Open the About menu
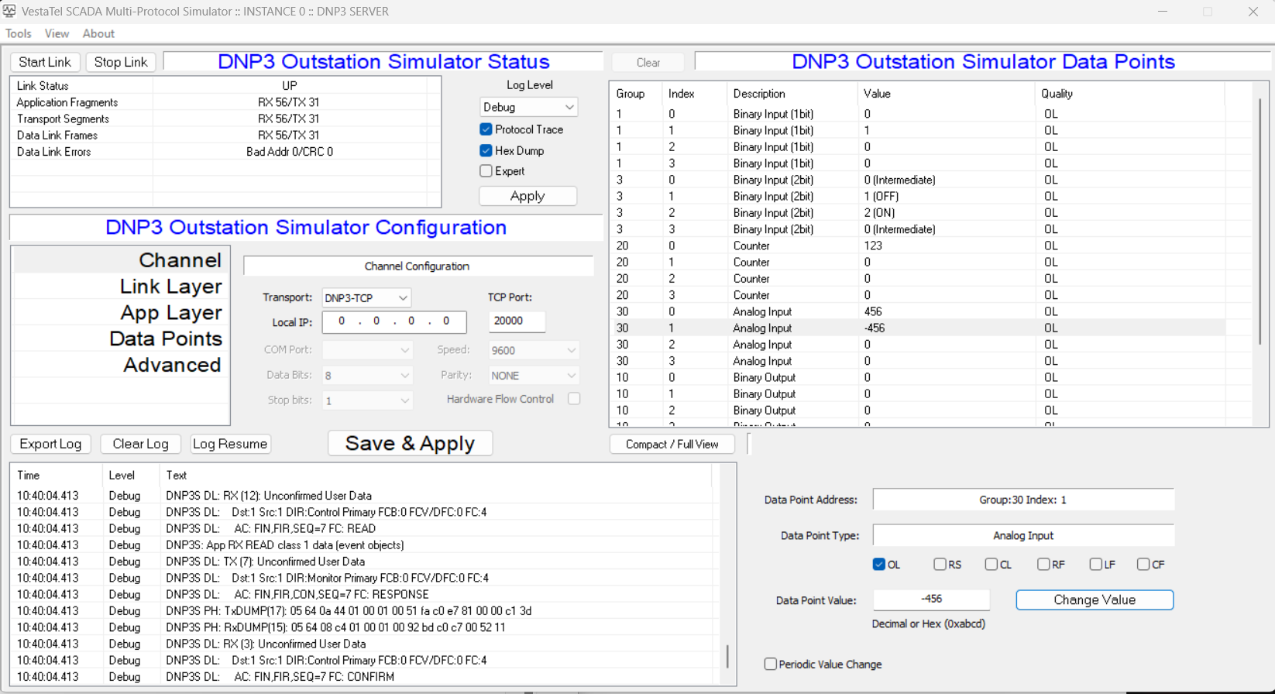 click(98, 33)
